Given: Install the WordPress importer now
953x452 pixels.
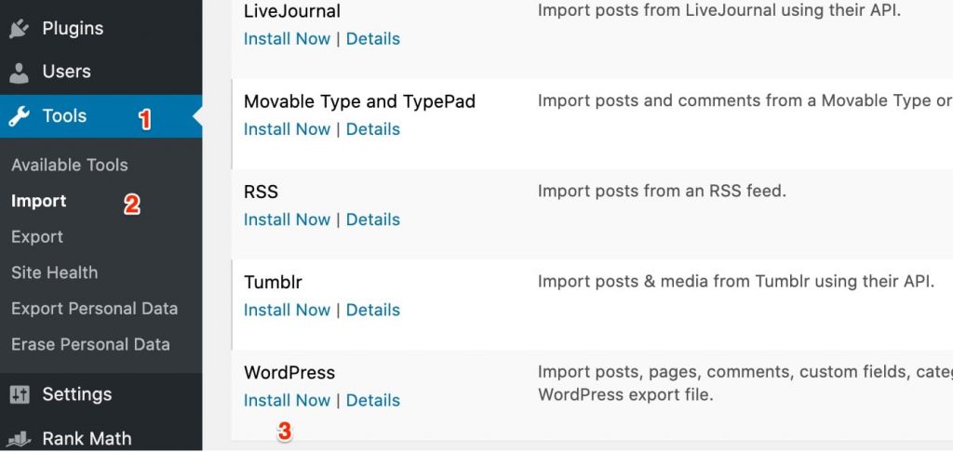Looking at the screenshot, I should (287, 401).
